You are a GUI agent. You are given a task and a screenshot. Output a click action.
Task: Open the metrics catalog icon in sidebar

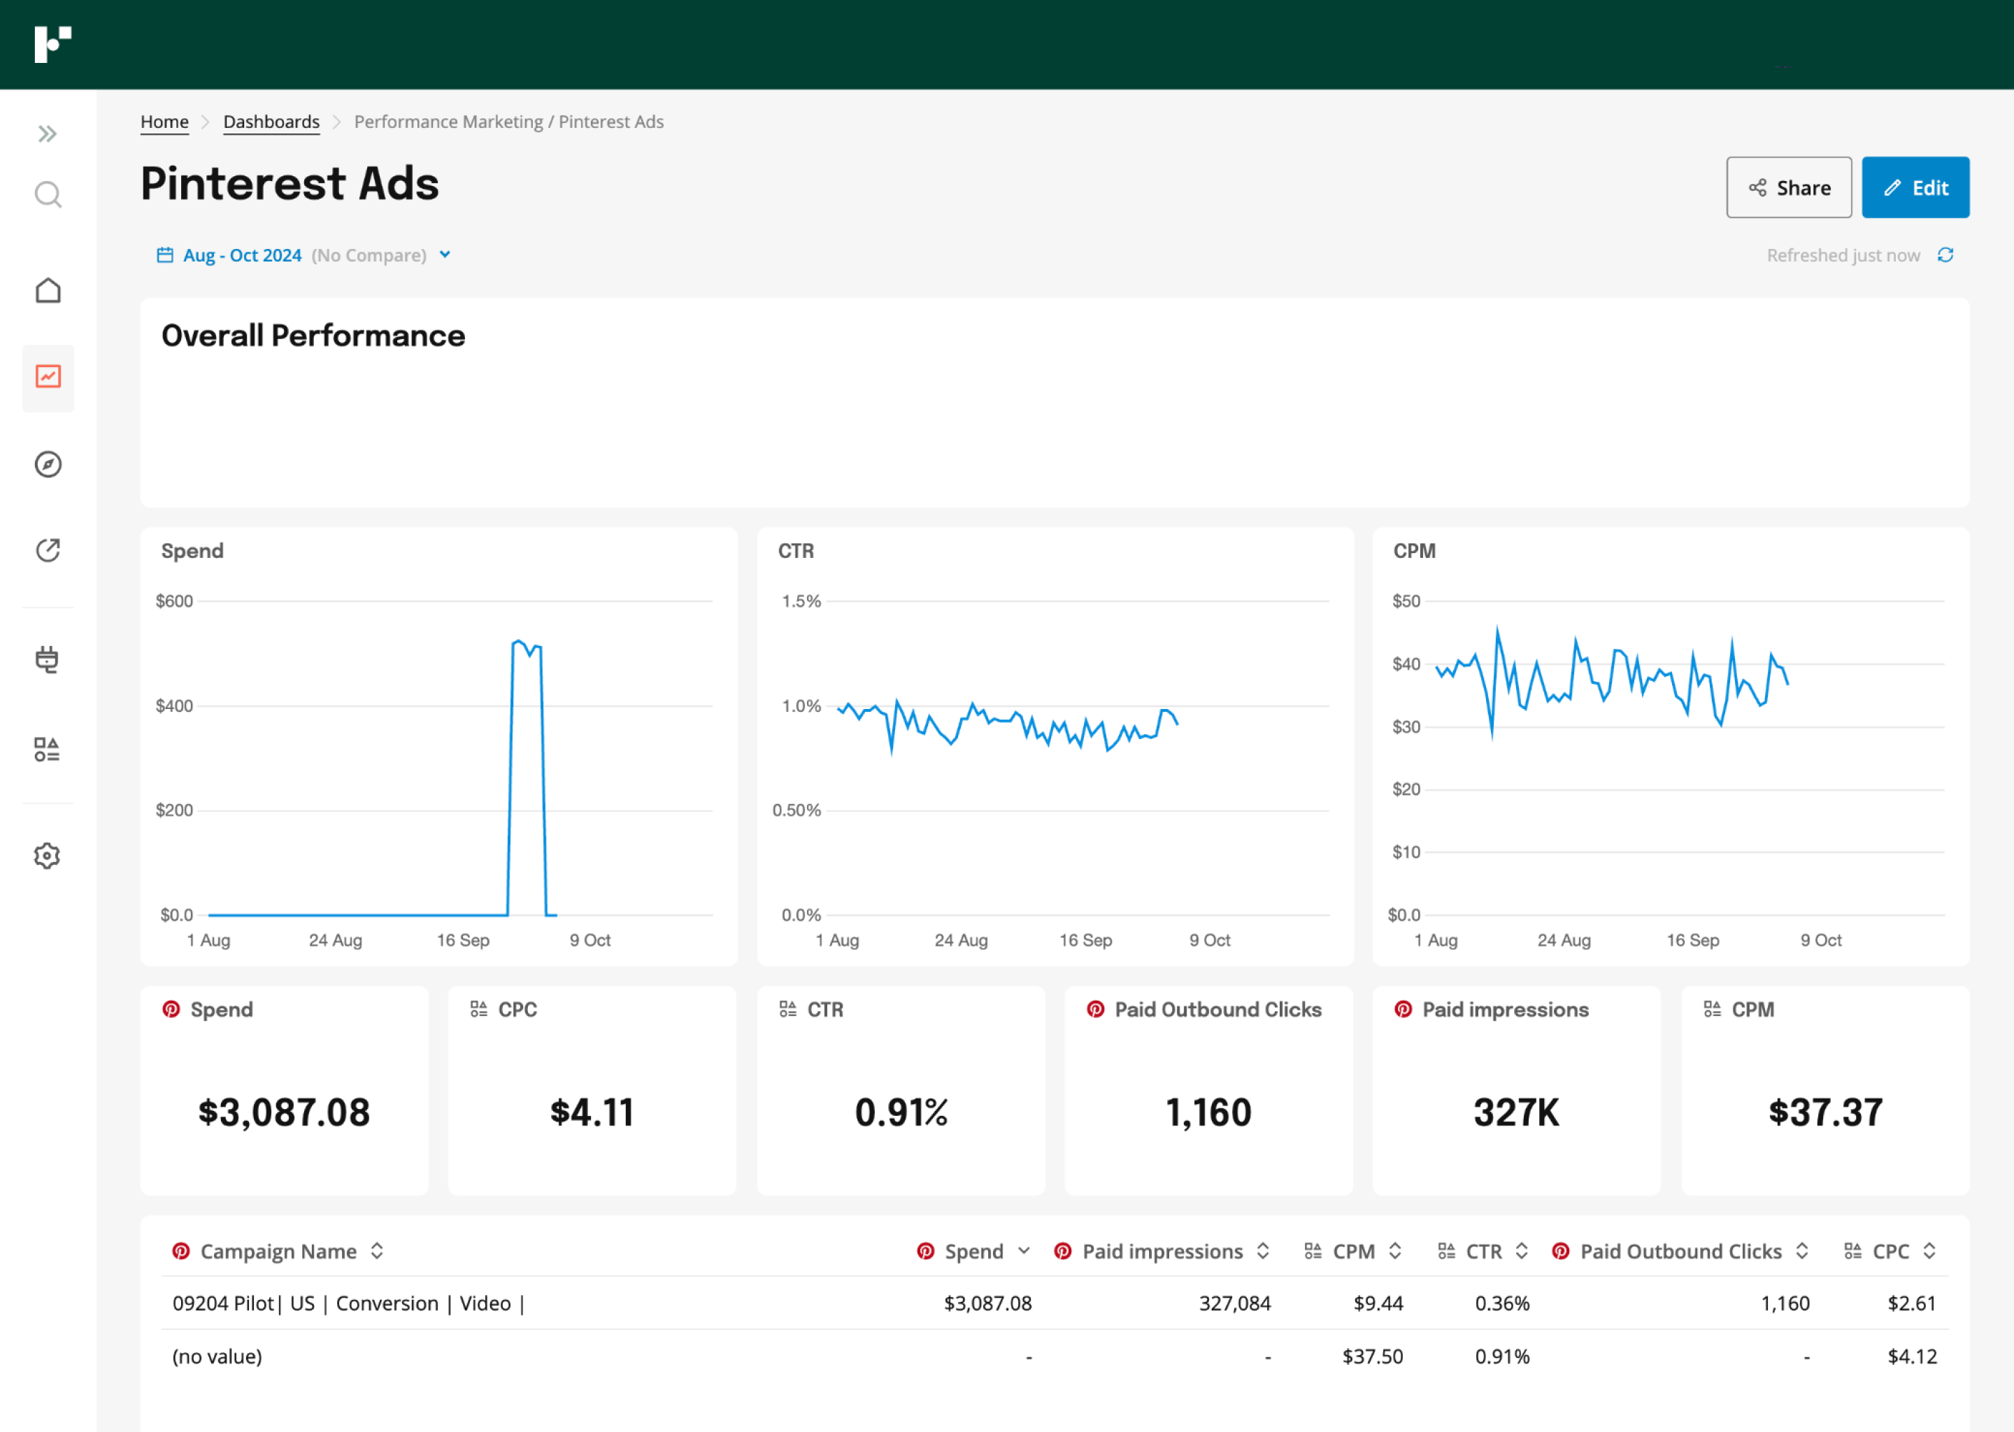point(48,750)
